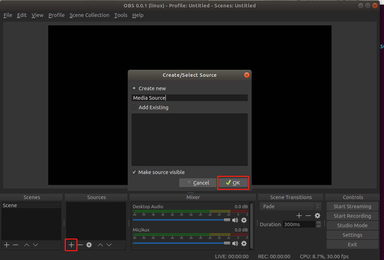This screenshot has width=384, height=260.
Task: Move scene down with arrow icon
Action: [x=36, y=245]
